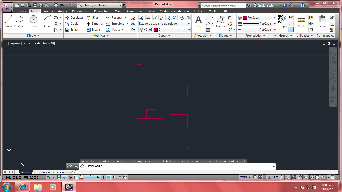This screenshot has height=192, width=342.
Task: Open the Estado de capa no guardado dropdown
Action: click(x=189, y=23)
